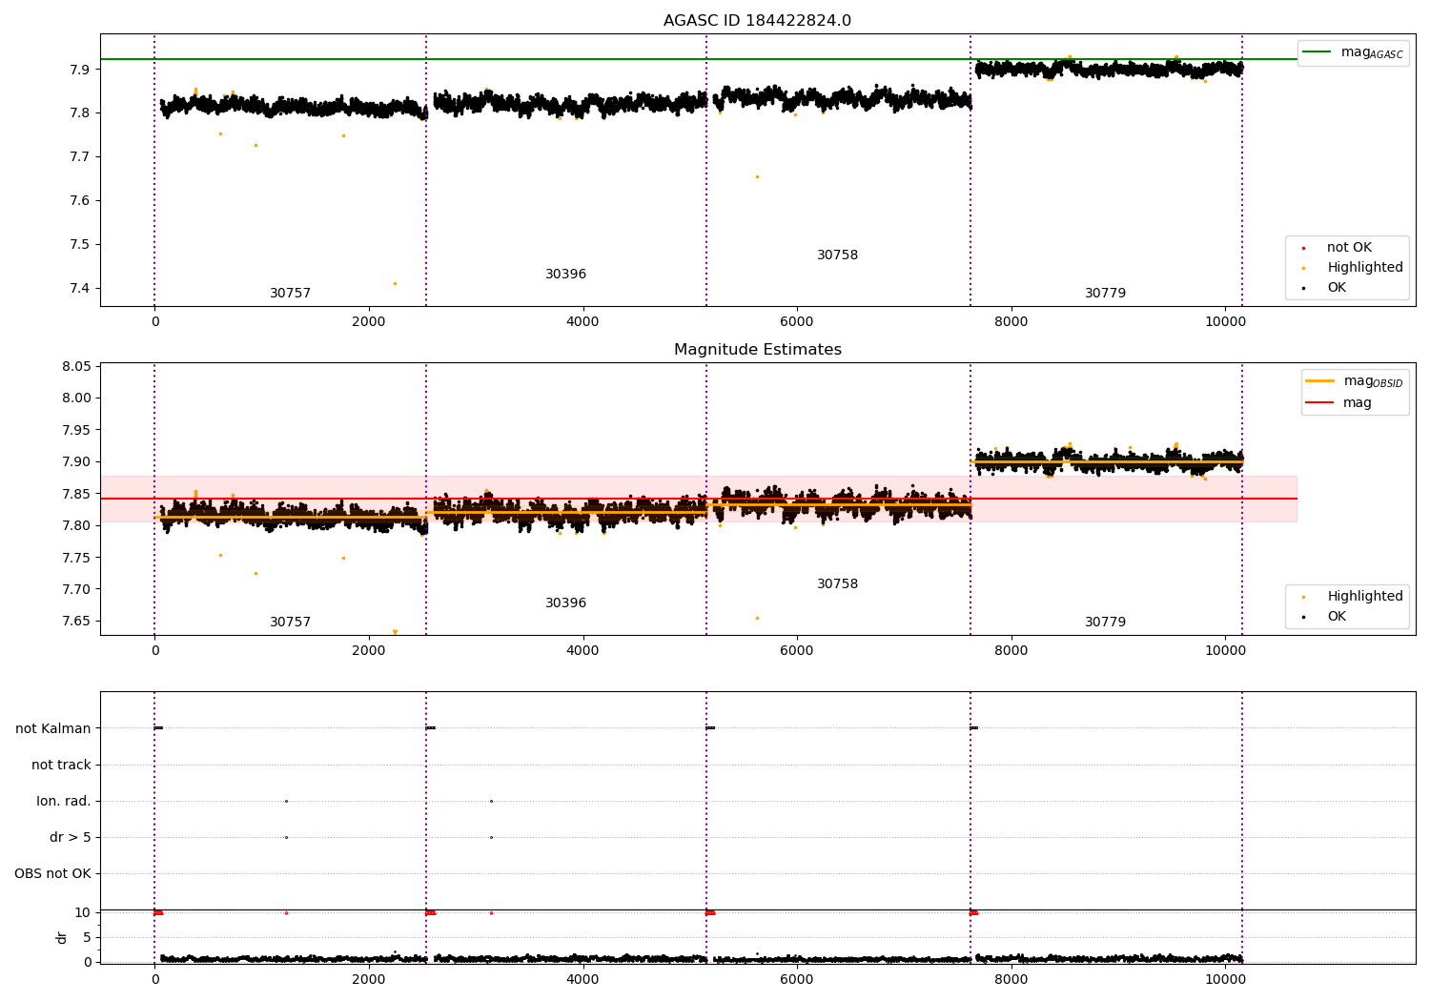1430x1001 pixels.
Task: Click the 8.05 y-axis tick label
Action: pos(76,367)
